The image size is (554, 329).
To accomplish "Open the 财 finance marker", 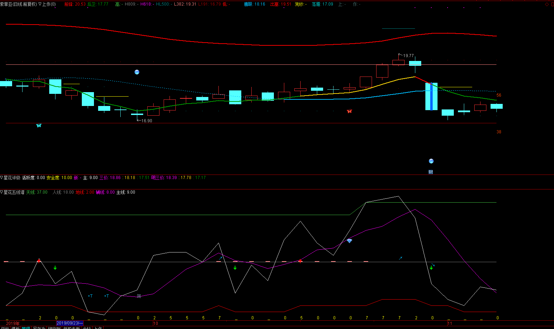I will 431,172.
